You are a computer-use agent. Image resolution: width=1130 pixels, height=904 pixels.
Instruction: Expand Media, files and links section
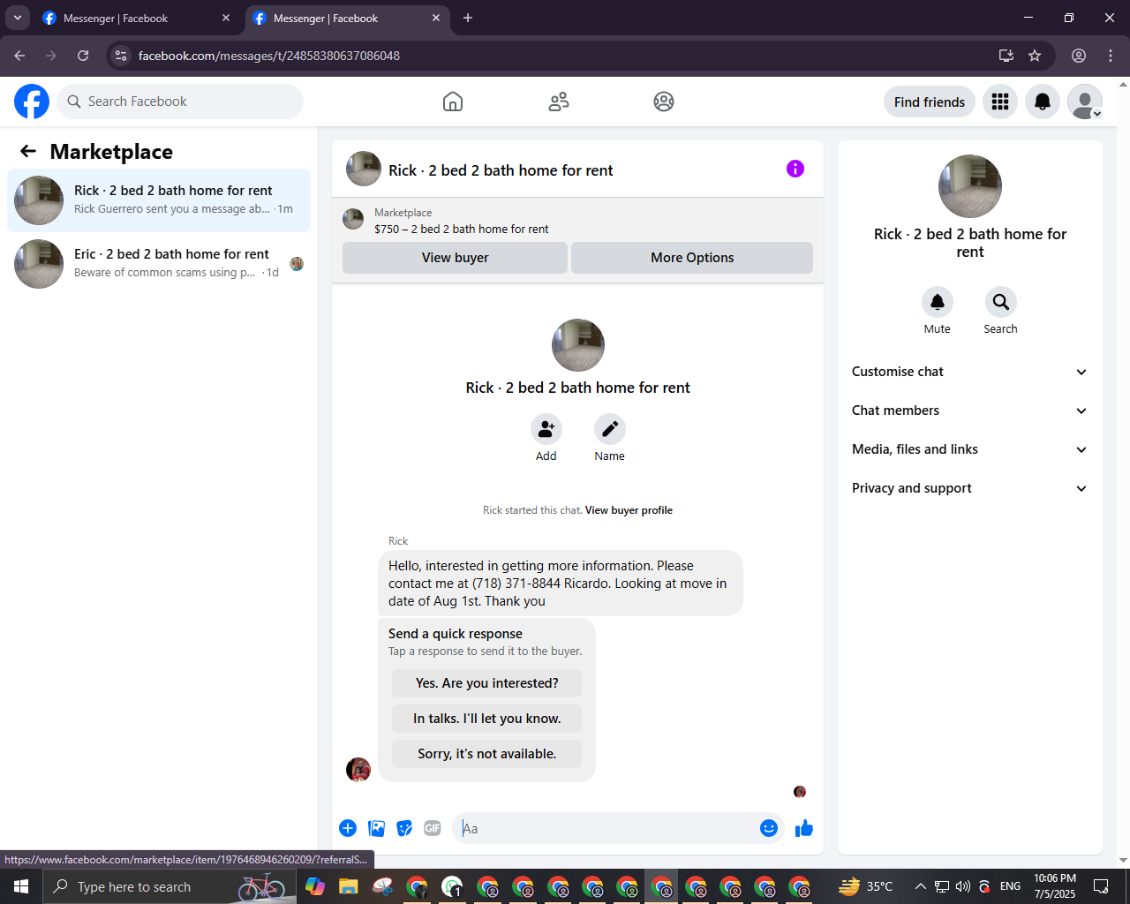pos(969,449)
